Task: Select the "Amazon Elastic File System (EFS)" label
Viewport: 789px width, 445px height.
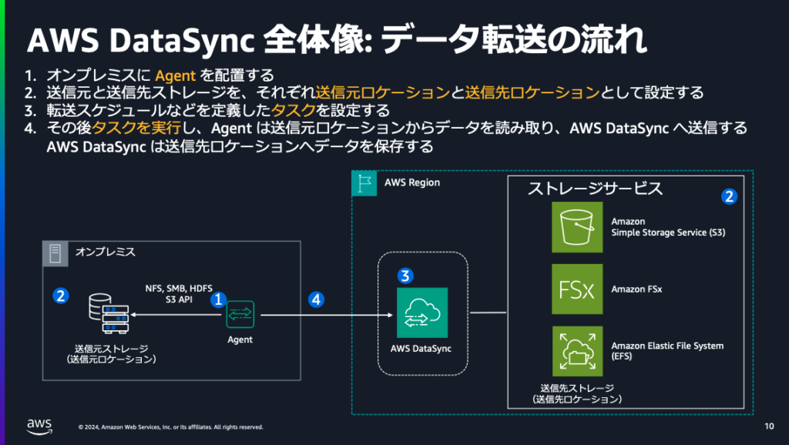Action: point(667,351)
